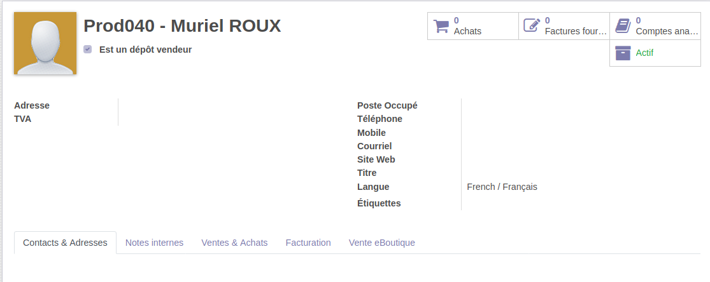This screenshot has width=710, height=282.
Task: Open the Ventes & Achats tab
Action: 234,243
